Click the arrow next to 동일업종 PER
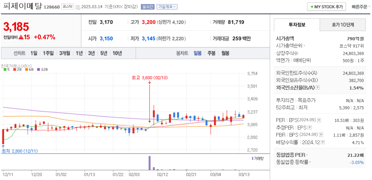This screenshot has width=372, height=180. pyautogui.click(x=307, y=155)
